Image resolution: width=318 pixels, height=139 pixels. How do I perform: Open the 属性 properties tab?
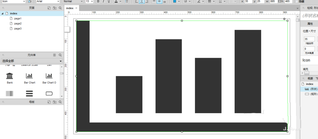pyautogui.click(x=310, y=24)
